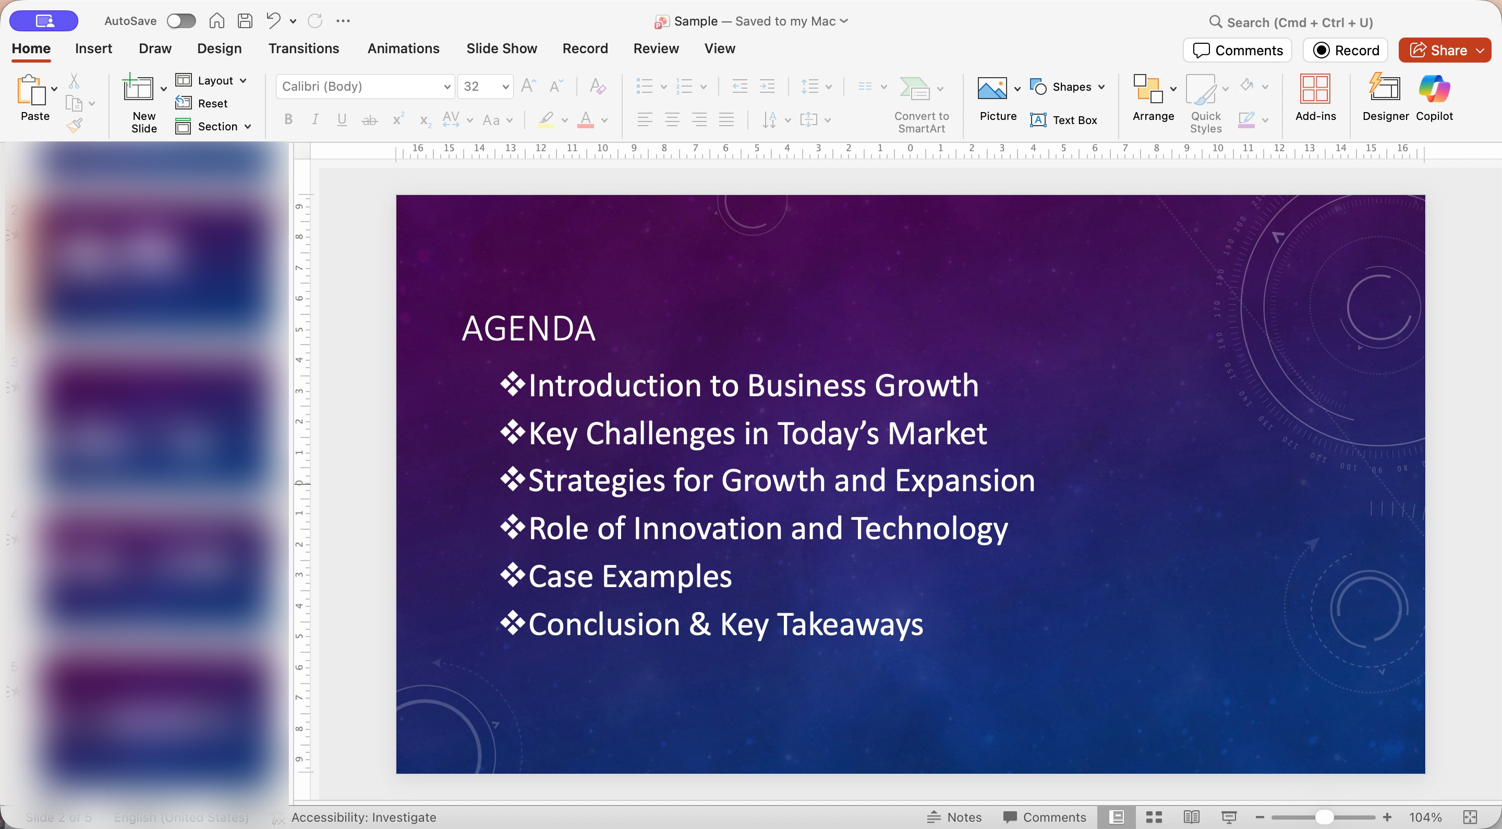Click the zoom slider handle
The width and height of the screenshot is (1502, 829).
[x=1324, y=817]
